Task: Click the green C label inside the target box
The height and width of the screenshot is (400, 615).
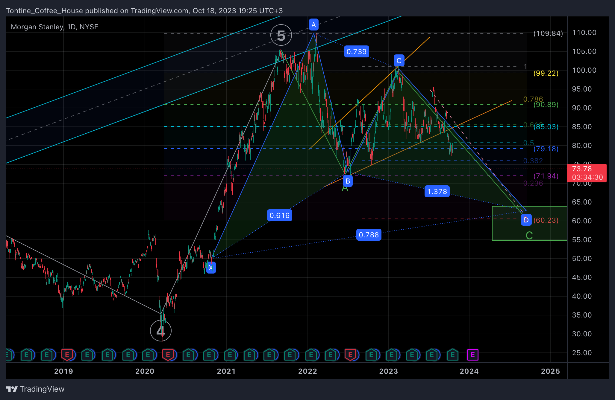Action: [x=529, y=236]
